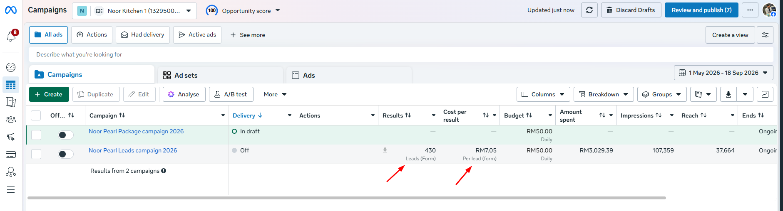The width and height of the screenshot is (783, 211).
Task: Open the date range 1 May 2026 picker
Action: (723, 73)
